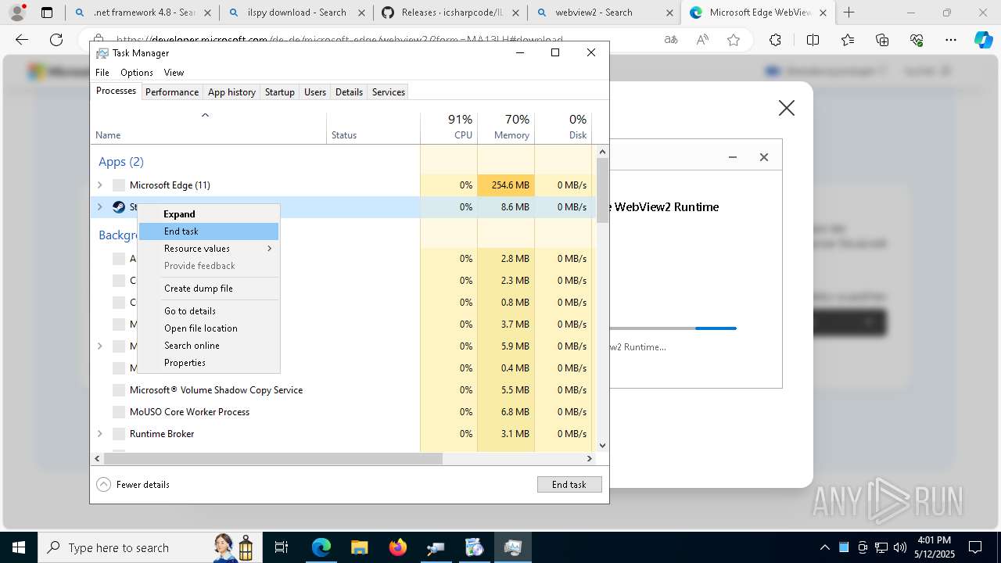Screen dimensions: 1001x563
Task: Open a new Edge tab
Action: click(x=849, y=13)
